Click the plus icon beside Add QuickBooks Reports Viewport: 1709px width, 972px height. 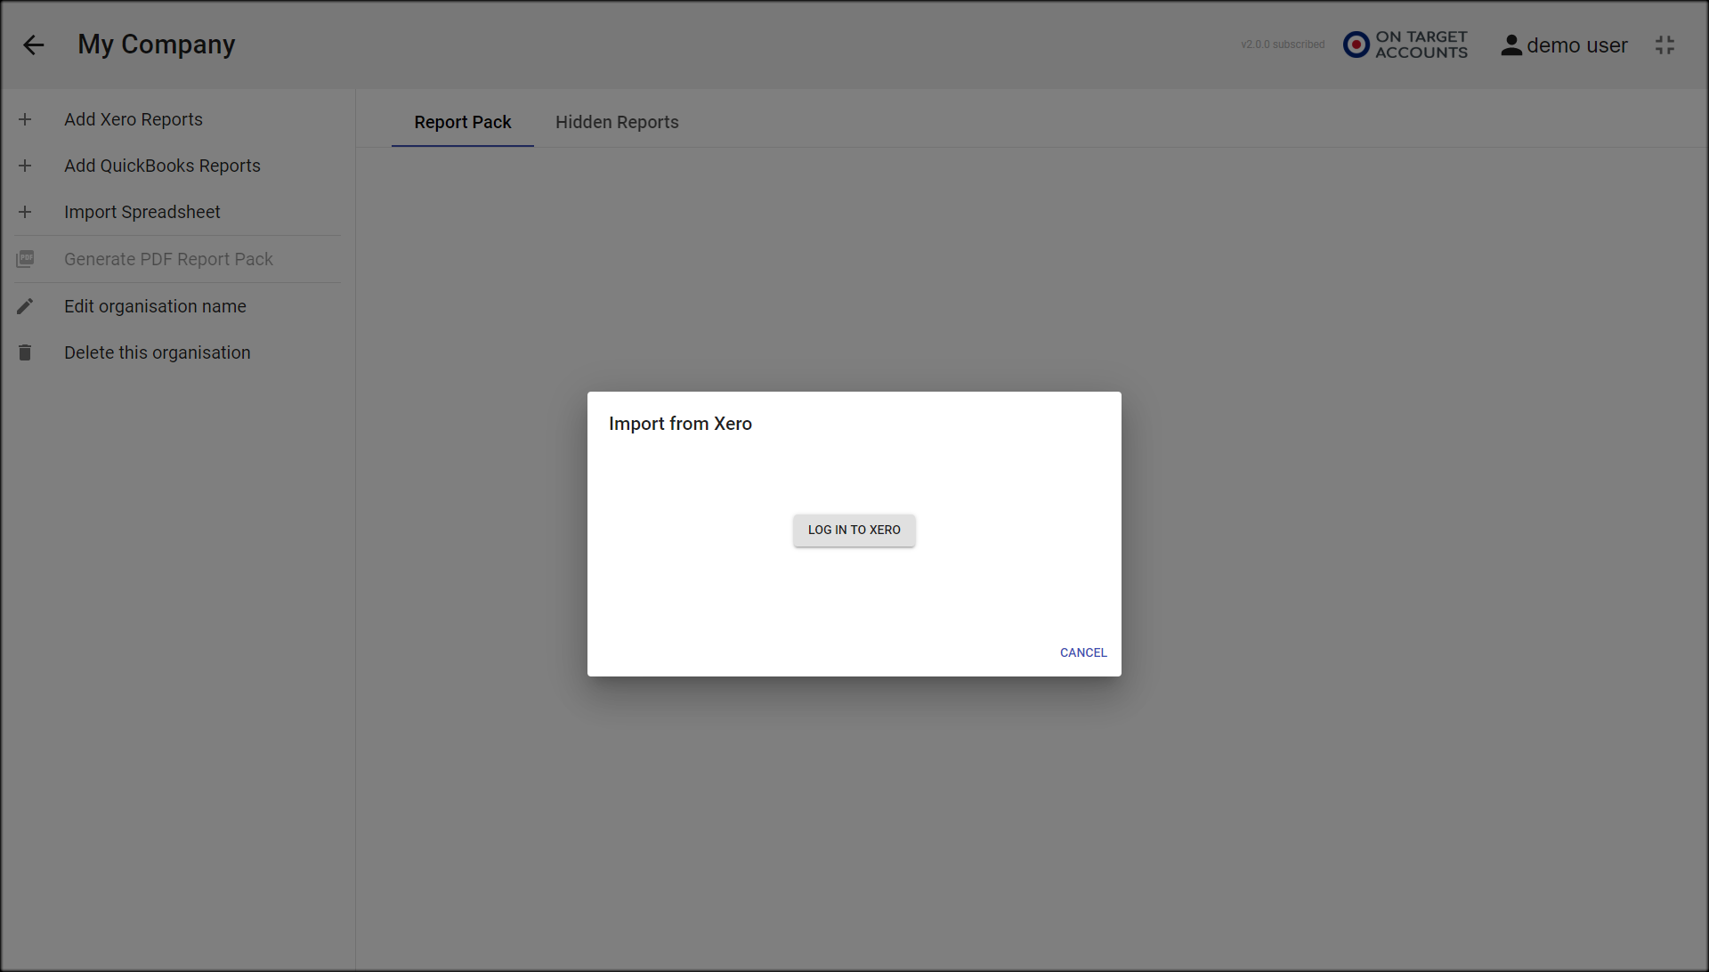pyautogui.click(x=25, y=166)
